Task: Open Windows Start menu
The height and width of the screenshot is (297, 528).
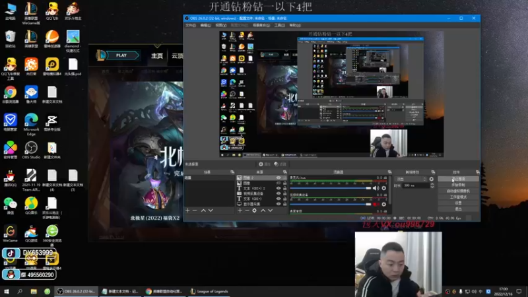Action: [x=7, y=292]
